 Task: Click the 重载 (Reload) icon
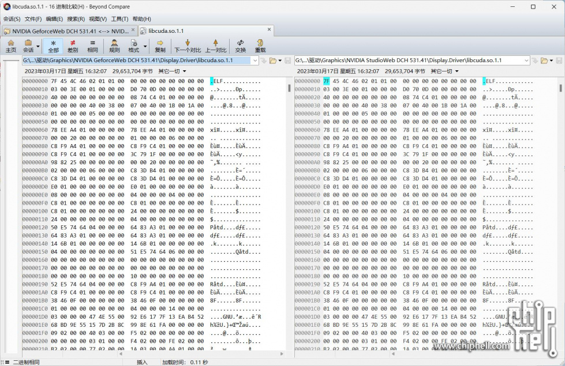(260, 46)
